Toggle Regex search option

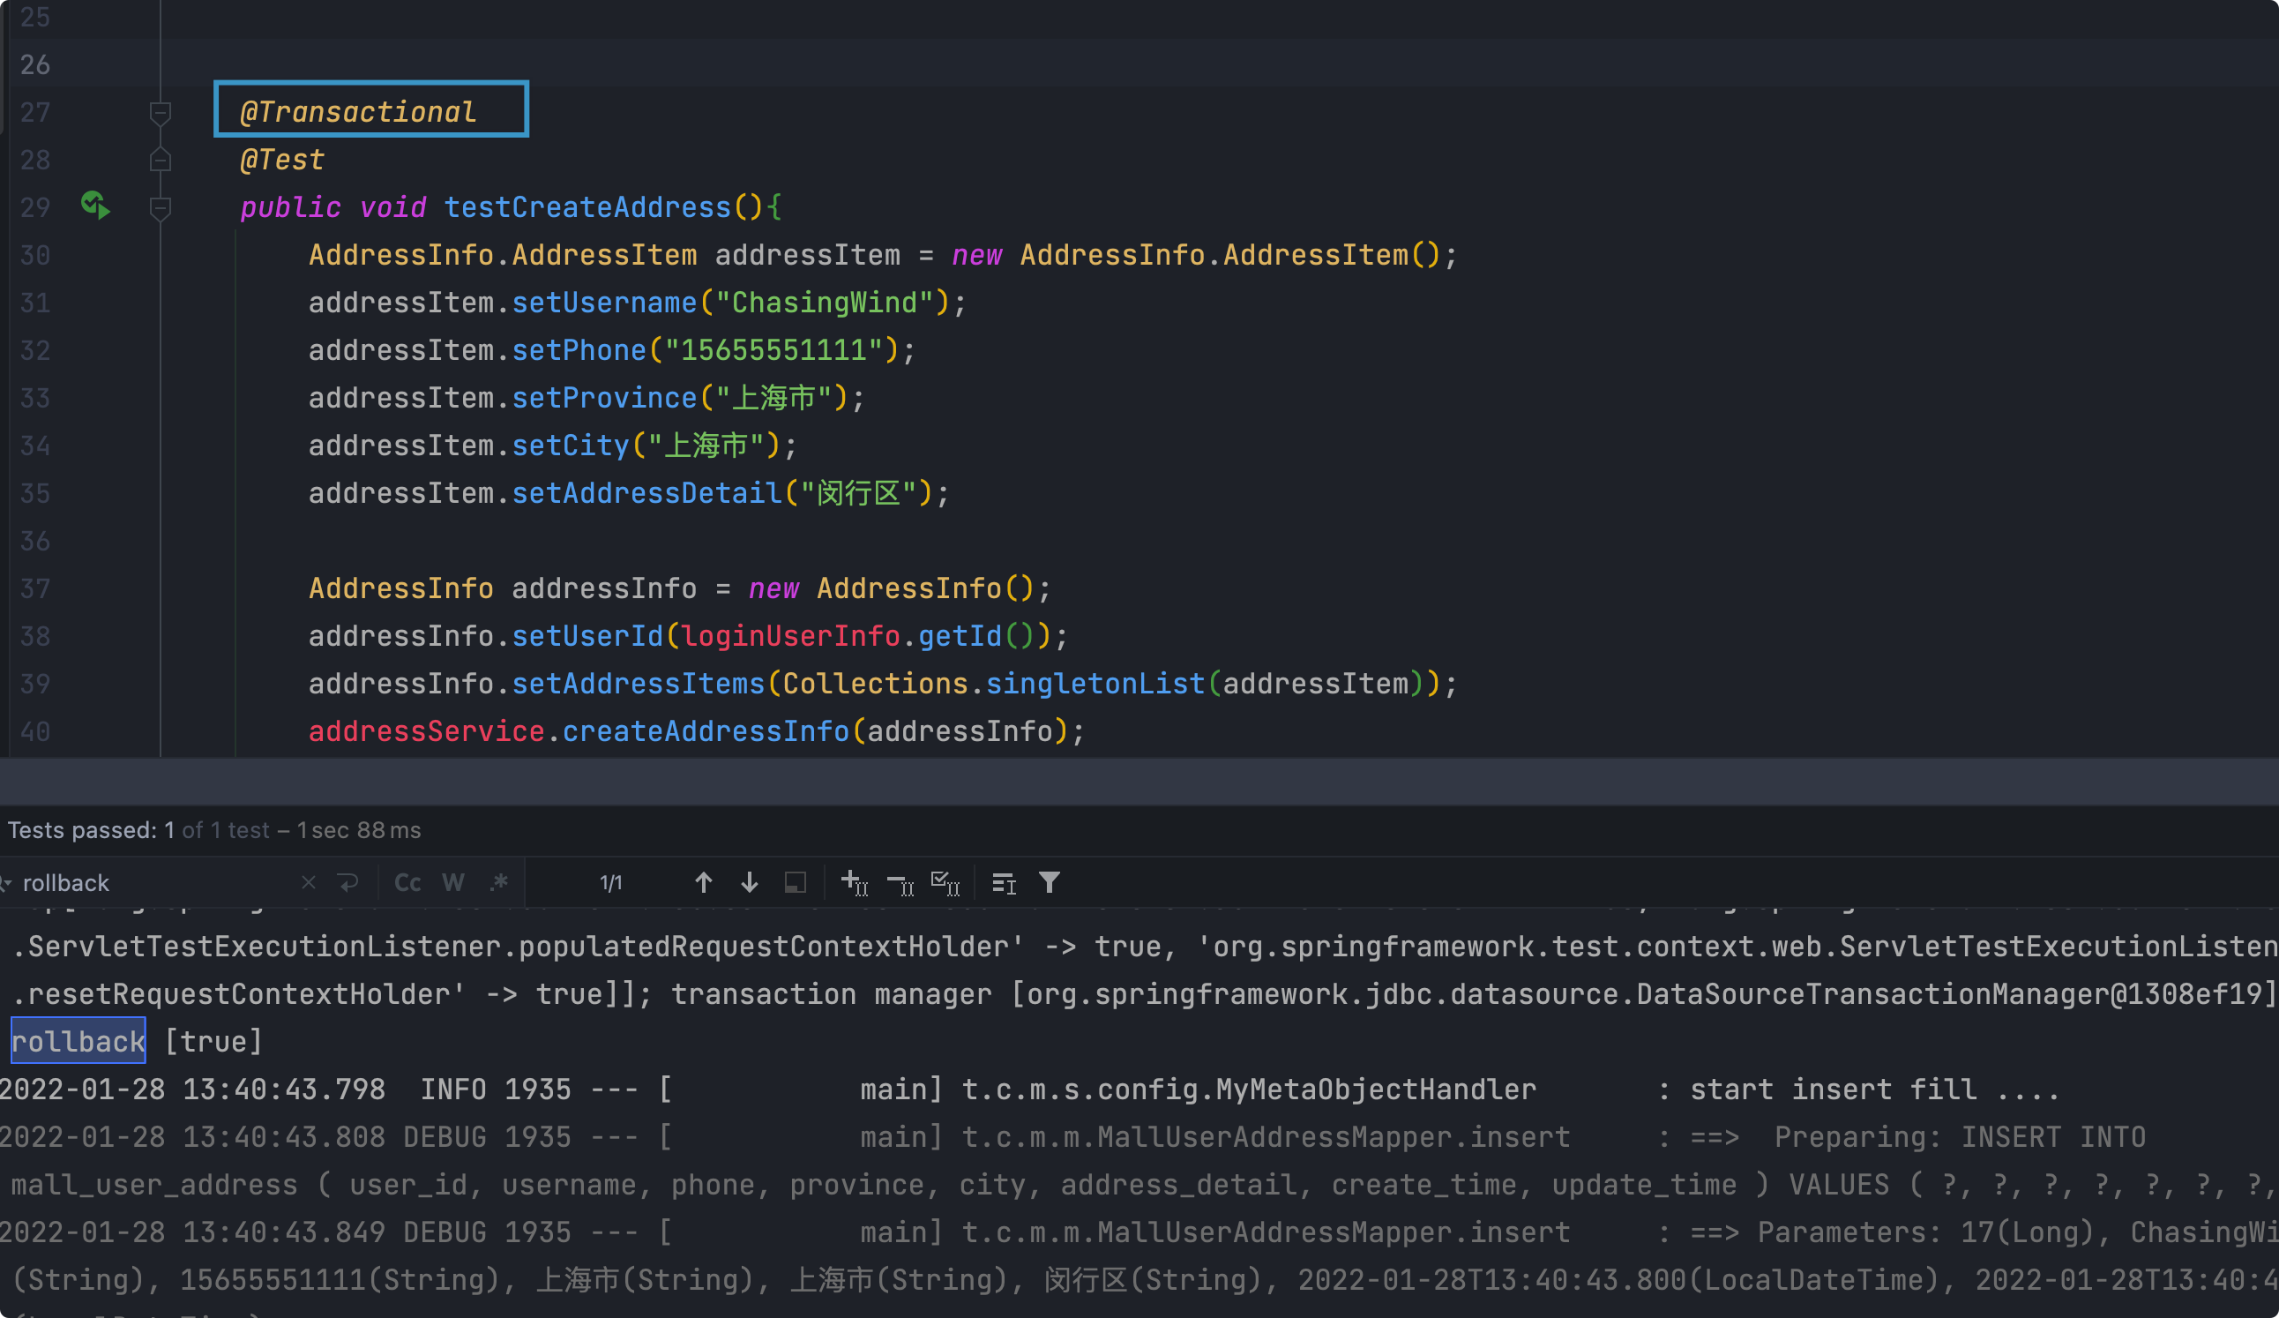[x=498, y=882]
